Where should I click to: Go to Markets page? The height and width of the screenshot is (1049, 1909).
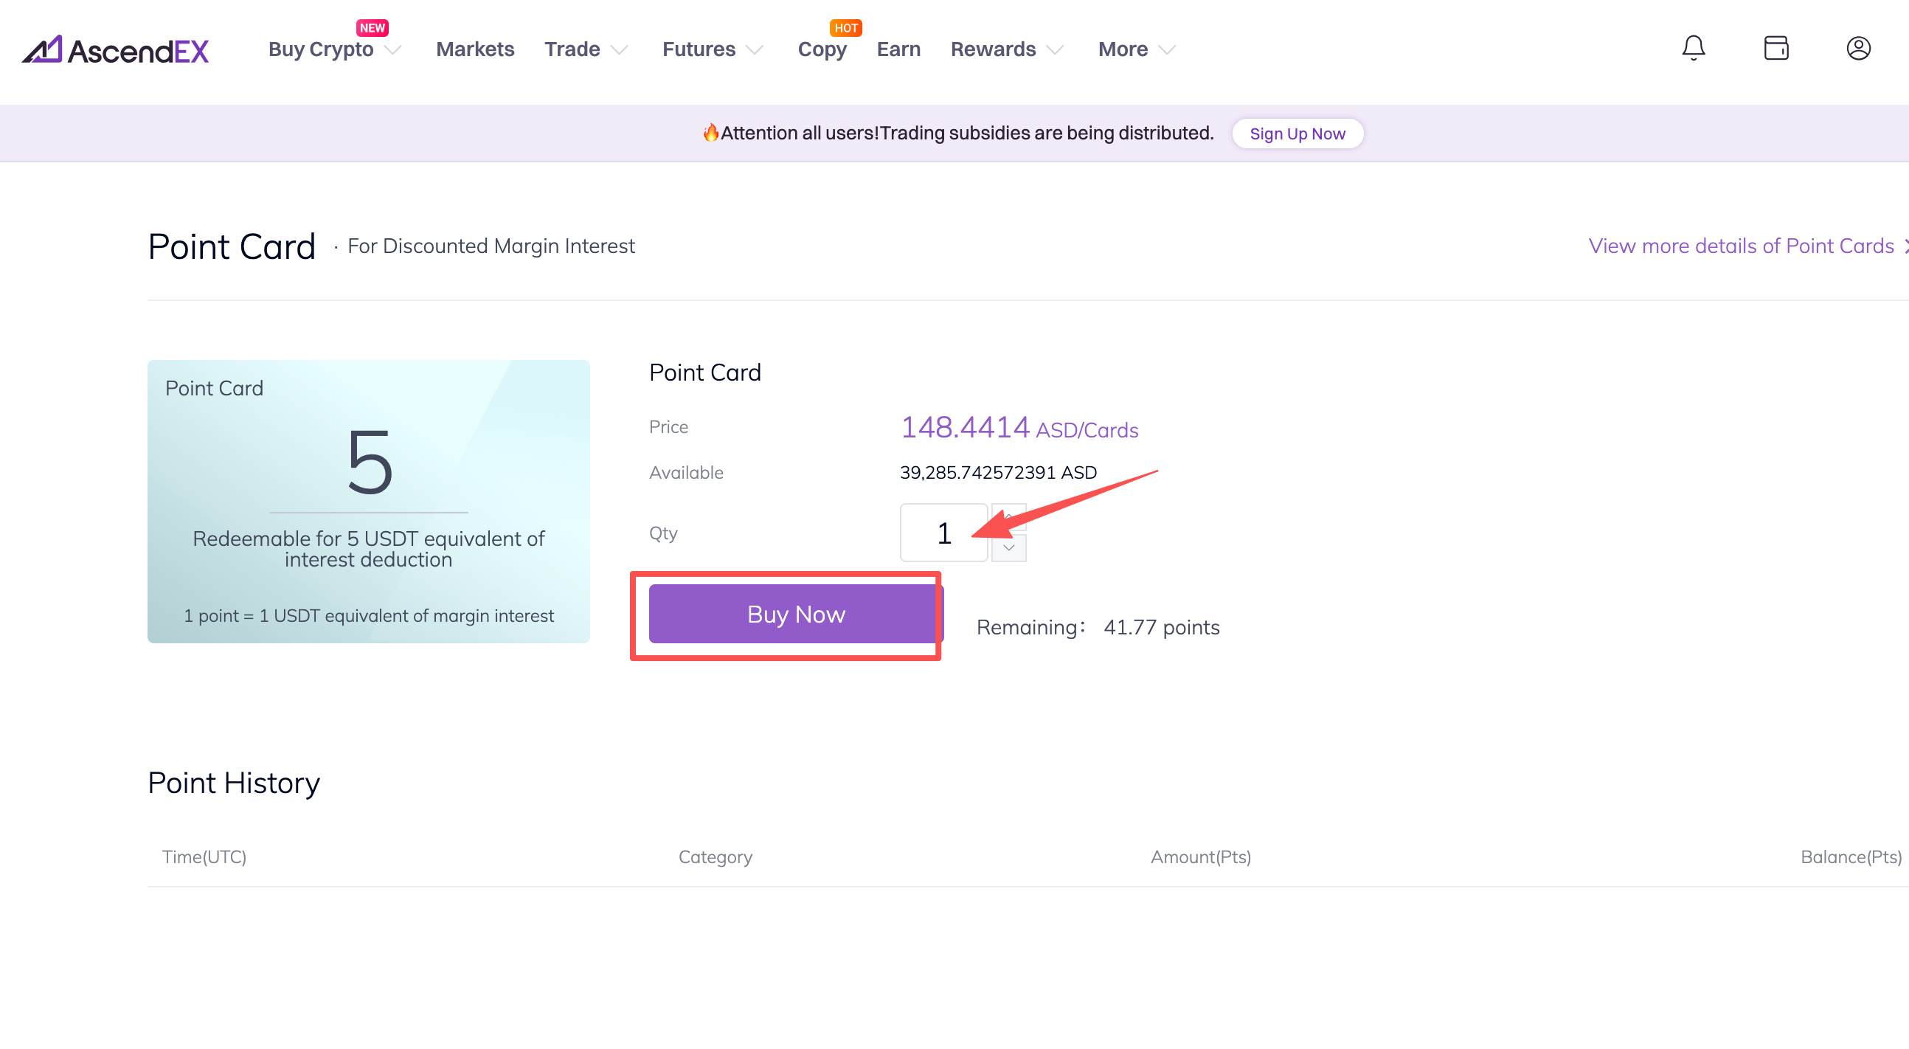tap(474, 49)
